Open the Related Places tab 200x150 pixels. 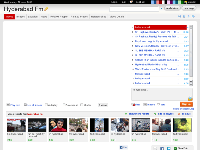(79, 17)
